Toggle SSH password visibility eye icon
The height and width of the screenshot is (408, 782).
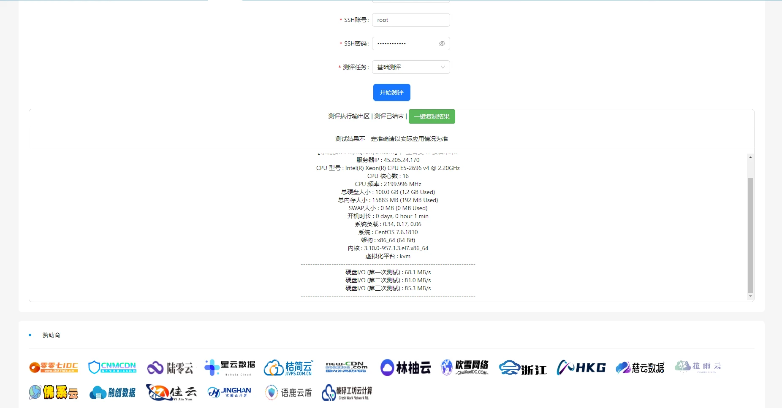click(442, 43)
